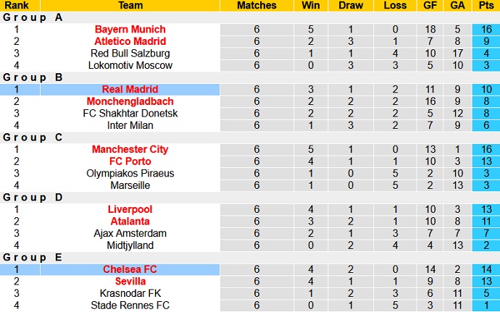Open the Atletico Madrid team link
The image size is (500, 312).
[x=130, y=41]
